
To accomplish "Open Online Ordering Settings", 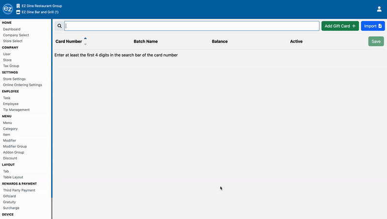I will 22,85.
